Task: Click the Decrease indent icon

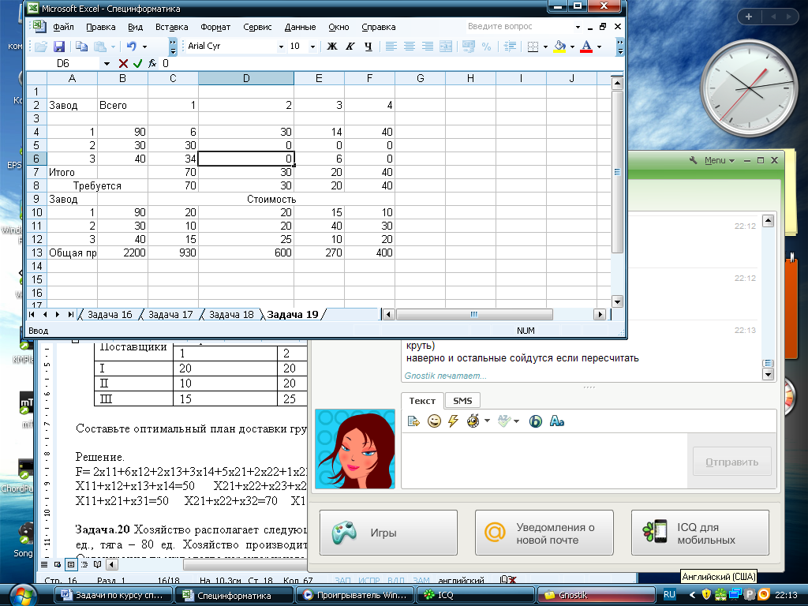Action: tap(510, 47)
